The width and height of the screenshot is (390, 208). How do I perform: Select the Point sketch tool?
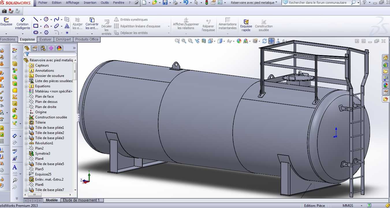coord(67,33)
